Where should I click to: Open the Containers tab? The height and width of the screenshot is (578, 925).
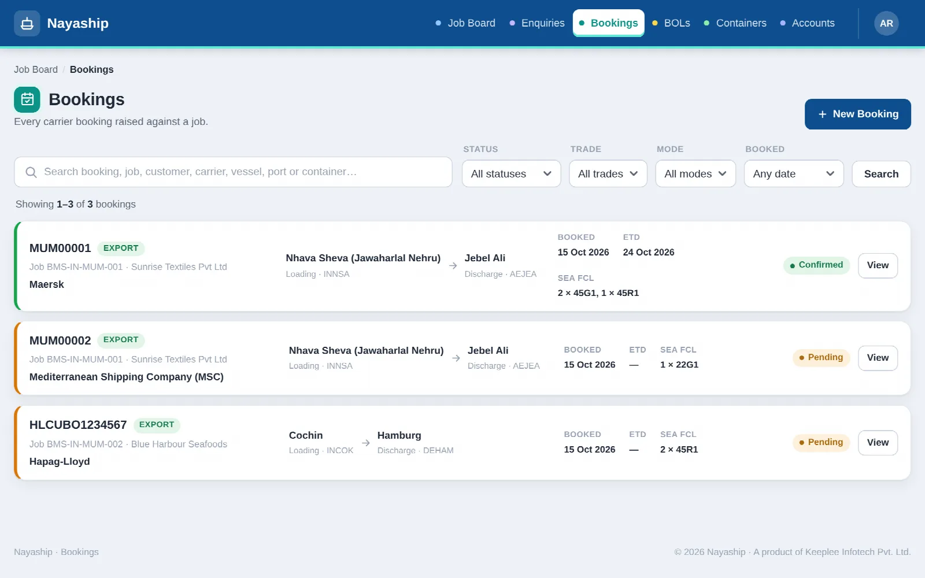(735, 23)
